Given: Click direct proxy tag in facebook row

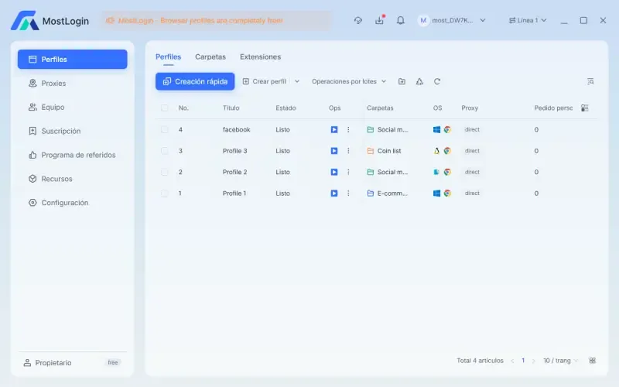Looking at the screenshot, I should (x=472, y=129).
